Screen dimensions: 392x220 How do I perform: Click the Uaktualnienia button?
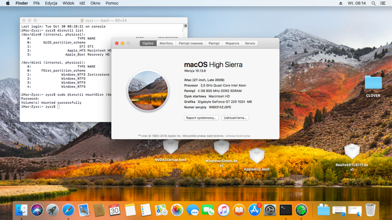[x=235, y=118]
